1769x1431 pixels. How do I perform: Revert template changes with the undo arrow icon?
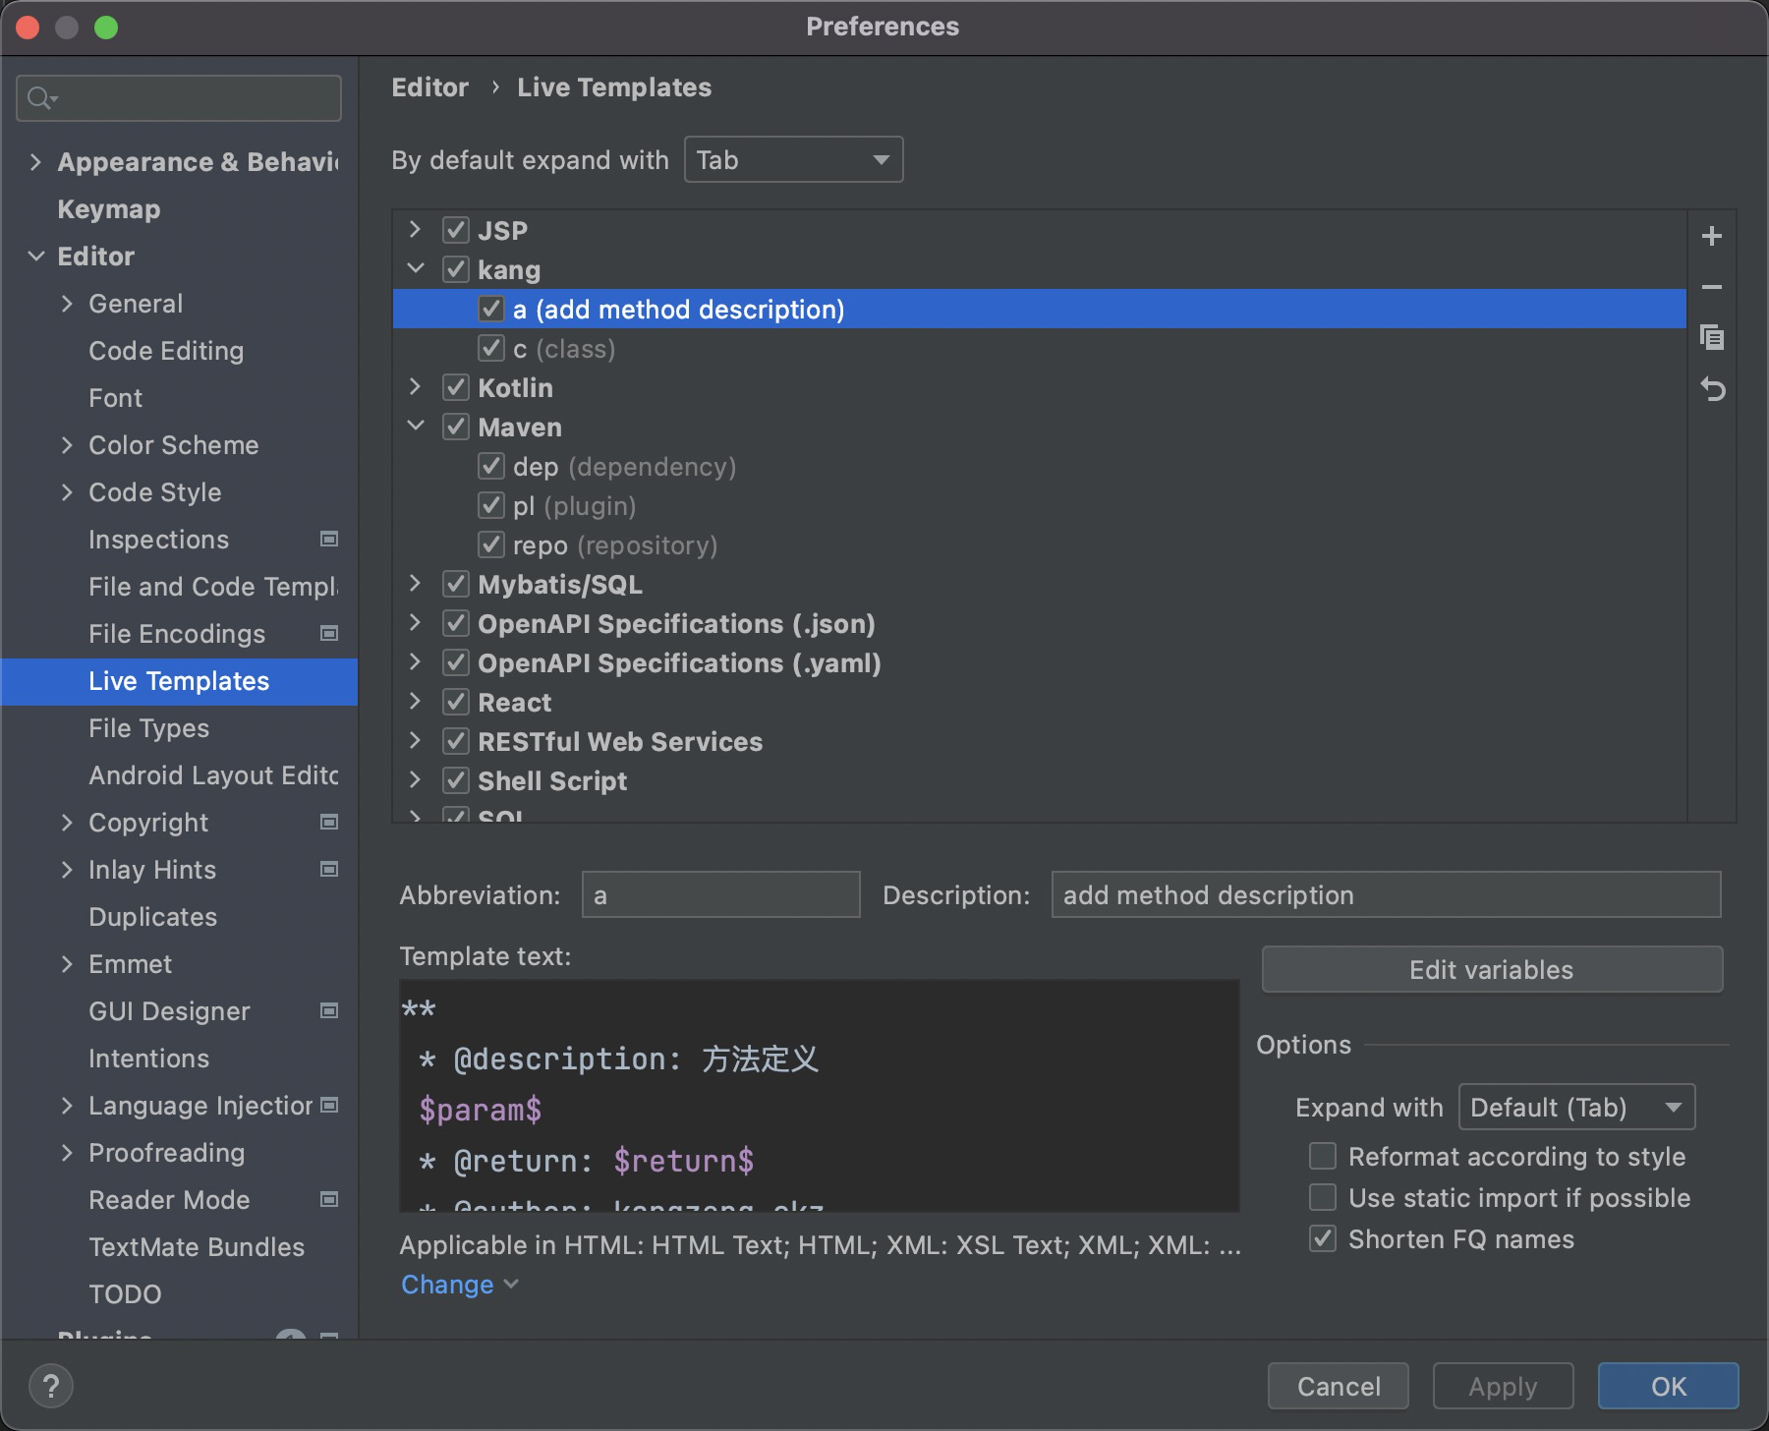click(x=1712, y=389)
